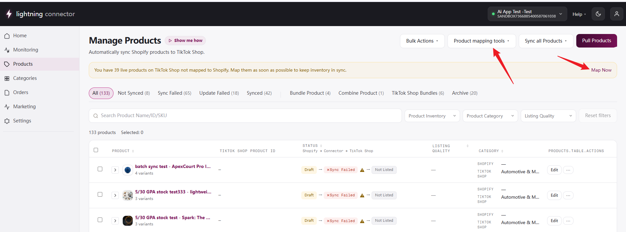Switch to Update Failed (18) tab
This screenshot has width=626, height=232.
(219, 93)
